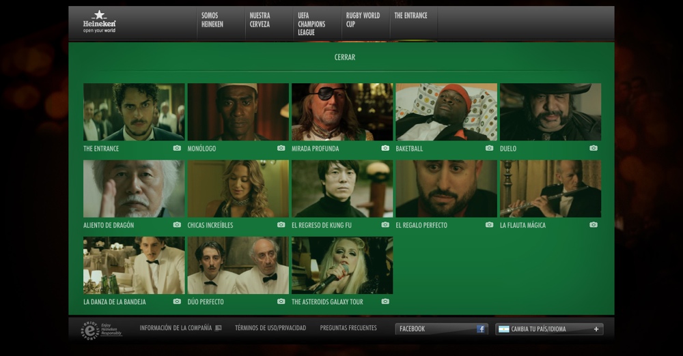Click the camera icon for El Regreso de Kung Fu
Screen dimensions: 683x356
coord(385,224)
